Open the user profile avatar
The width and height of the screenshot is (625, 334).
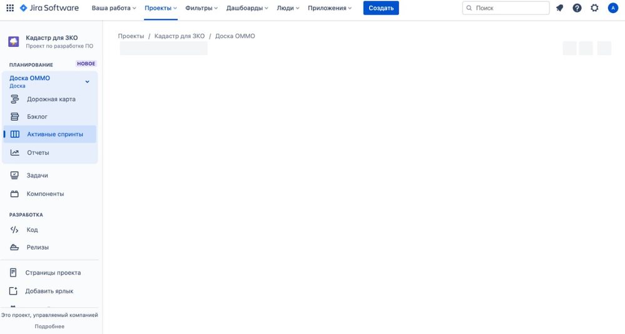click(612, 8)
